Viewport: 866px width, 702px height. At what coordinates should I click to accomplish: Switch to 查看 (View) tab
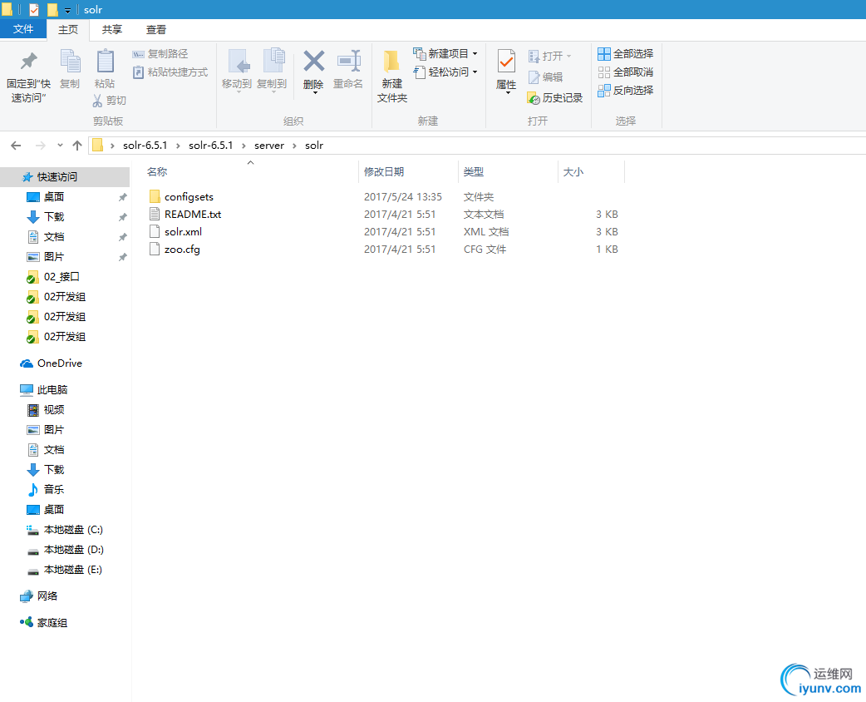coord(156,29)
